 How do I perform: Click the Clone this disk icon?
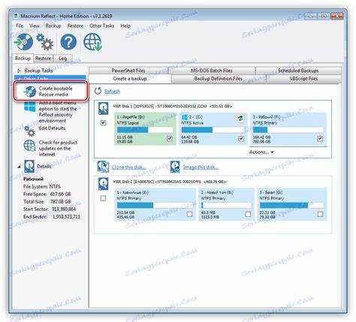pyautogui.click(x=103, y=167)
